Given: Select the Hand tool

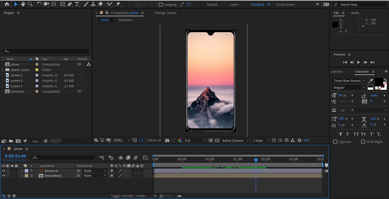Looking at the screenshot, I should pos(23,4).
